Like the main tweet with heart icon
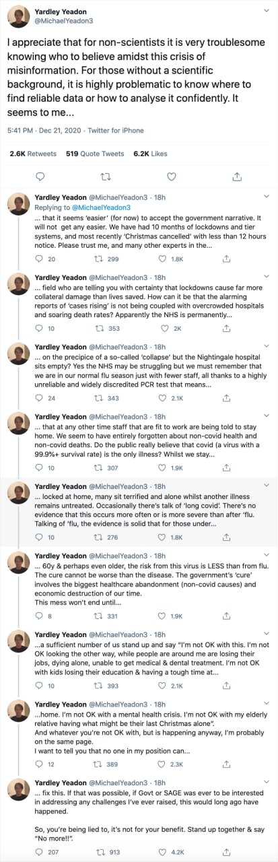This screenshot has width=278, height=862. click(171, 176)
